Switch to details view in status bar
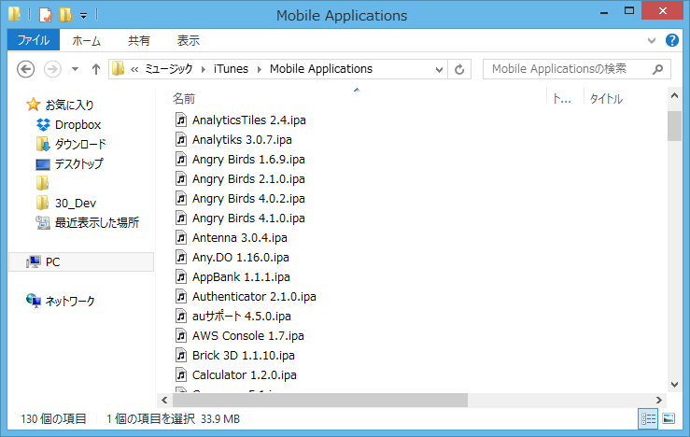This screenshot has height=437, width=690. (648, 418)
